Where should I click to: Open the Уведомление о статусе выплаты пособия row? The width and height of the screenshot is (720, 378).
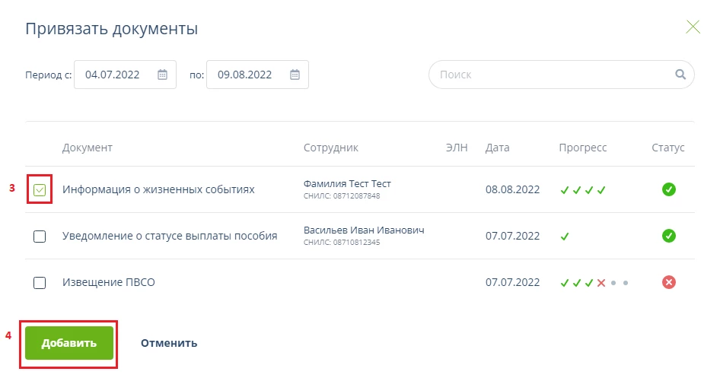pyautogui.click(x=170, y=236)
